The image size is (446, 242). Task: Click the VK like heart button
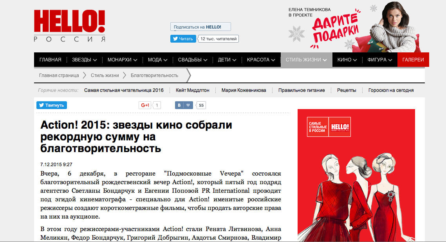click(188, 105)
